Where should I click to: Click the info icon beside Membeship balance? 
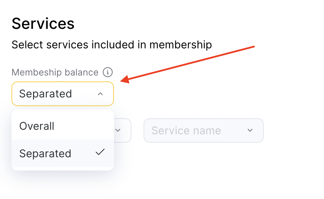click(x=108, y=72)
